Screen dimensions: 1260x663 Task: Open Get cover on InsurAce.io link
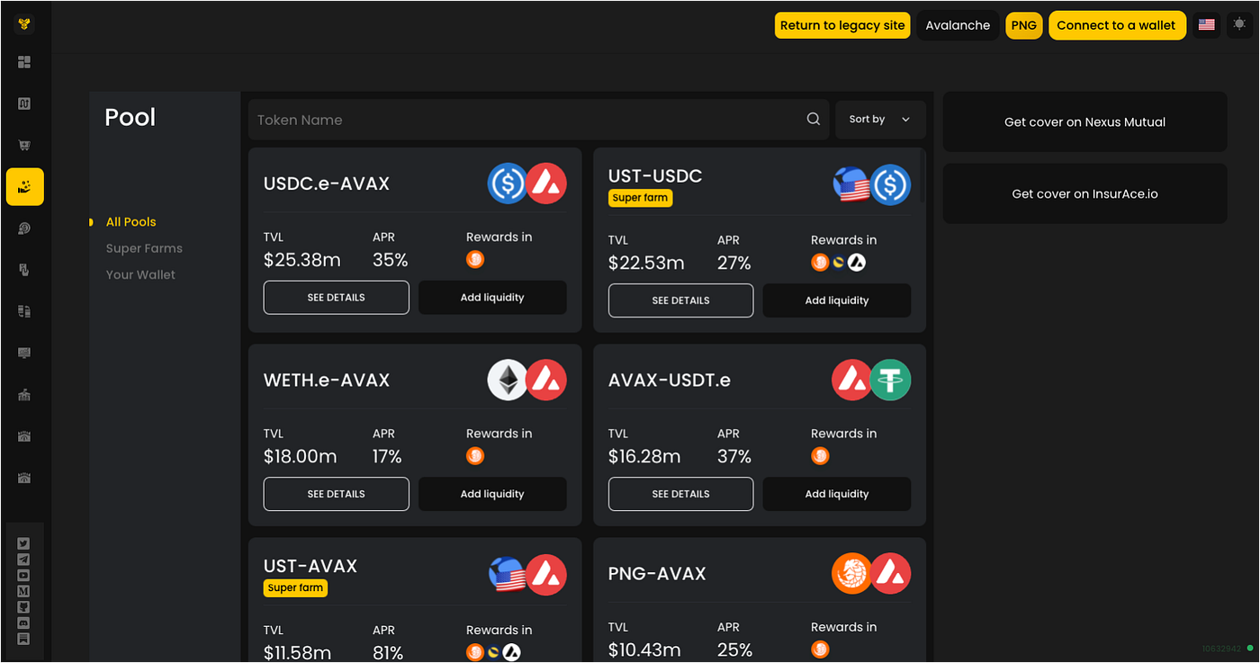[1085, 193]
